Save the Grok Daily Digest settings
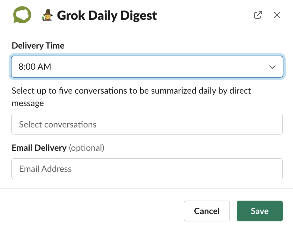 point(259,211)
